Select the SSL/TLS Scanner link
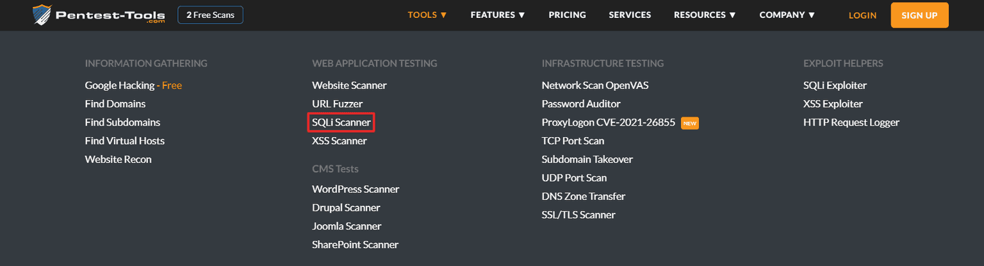 578,215
